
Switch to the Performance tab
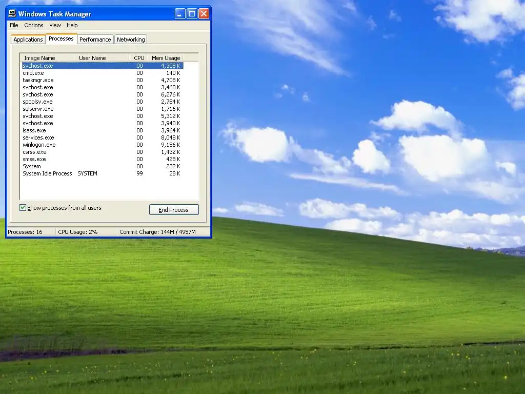(x=95, y=40)
